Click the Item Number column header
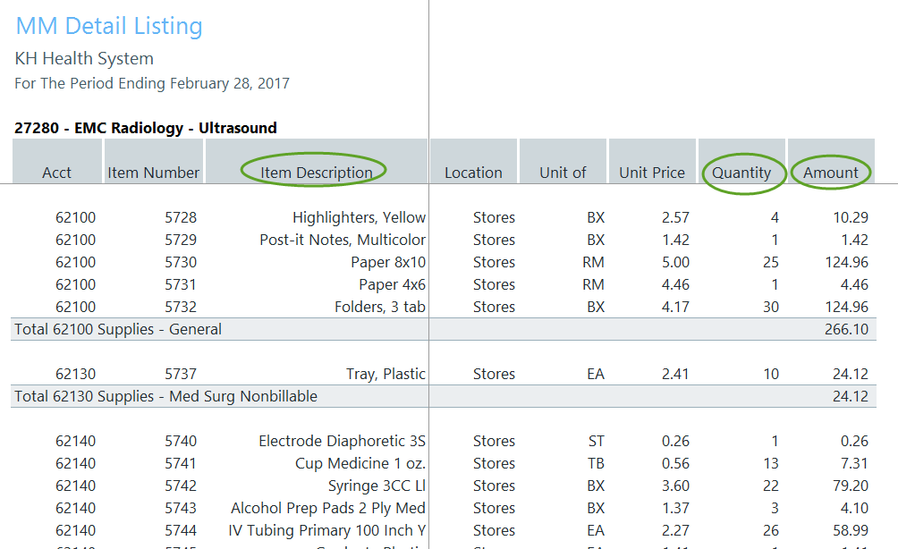The image size is (898, 549). click(x=153, y=173)
